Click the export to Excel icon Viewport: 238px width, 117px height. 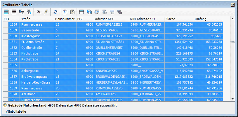[x=72, y=12]
